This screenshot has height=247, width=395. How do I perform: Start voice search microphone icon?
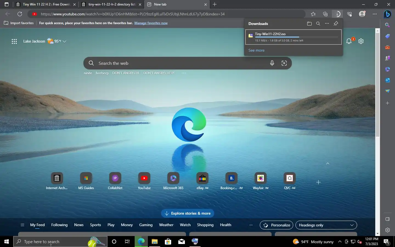pos(272,63)
